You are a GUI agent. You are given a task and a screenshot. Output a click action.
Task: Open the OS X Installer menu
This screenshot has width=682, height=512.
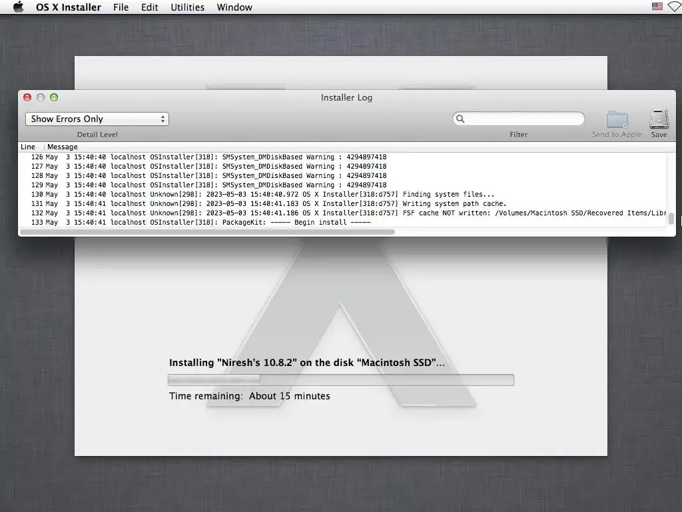click(69, 7)
